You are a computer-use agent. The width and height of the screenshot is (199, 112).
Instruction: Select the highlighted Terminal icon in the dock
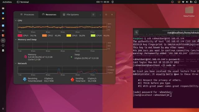pos(3,40)
